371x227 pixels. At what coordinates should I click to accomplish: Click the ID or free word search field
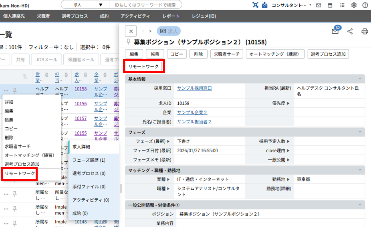coord(145,5)
